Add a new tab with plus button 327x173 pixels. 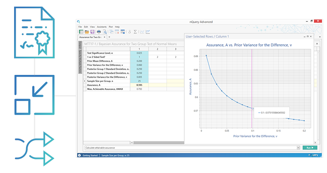(109, 37)
